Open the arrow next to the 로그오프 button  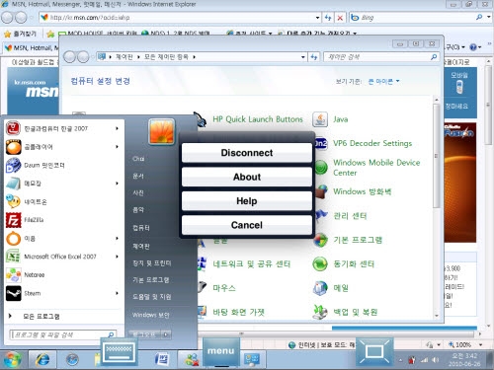coord(166,334)
